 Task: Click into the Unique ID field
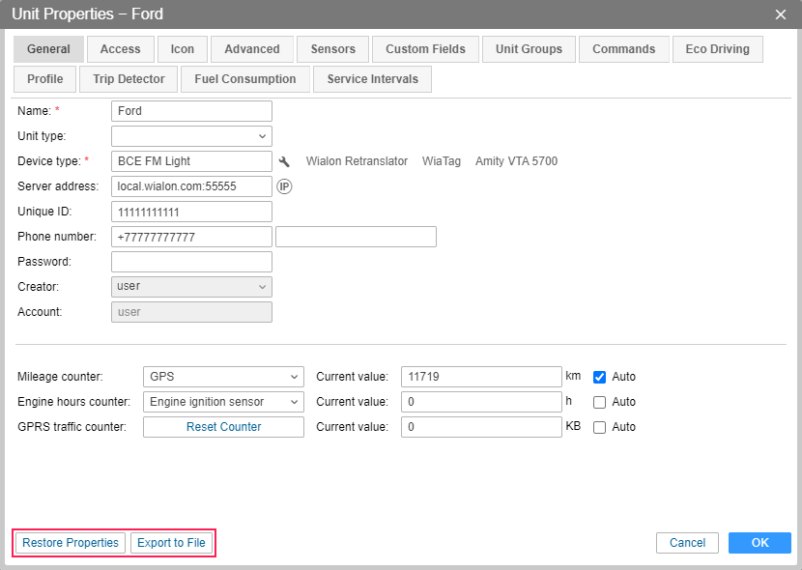[x=191, y=212]
